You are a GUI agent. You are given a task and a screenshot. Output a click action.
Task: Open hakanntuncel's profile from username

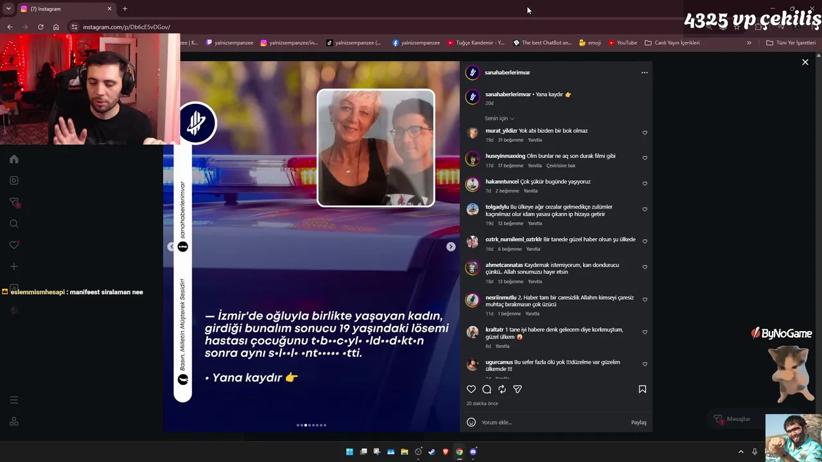(x=502, y=182)
